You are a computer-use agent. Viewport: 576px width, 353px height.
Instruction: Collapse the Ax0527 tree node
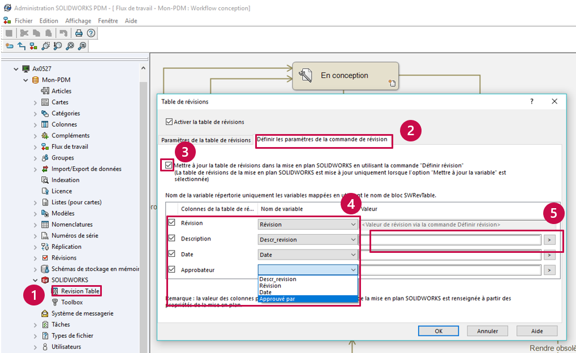(16, 68)
